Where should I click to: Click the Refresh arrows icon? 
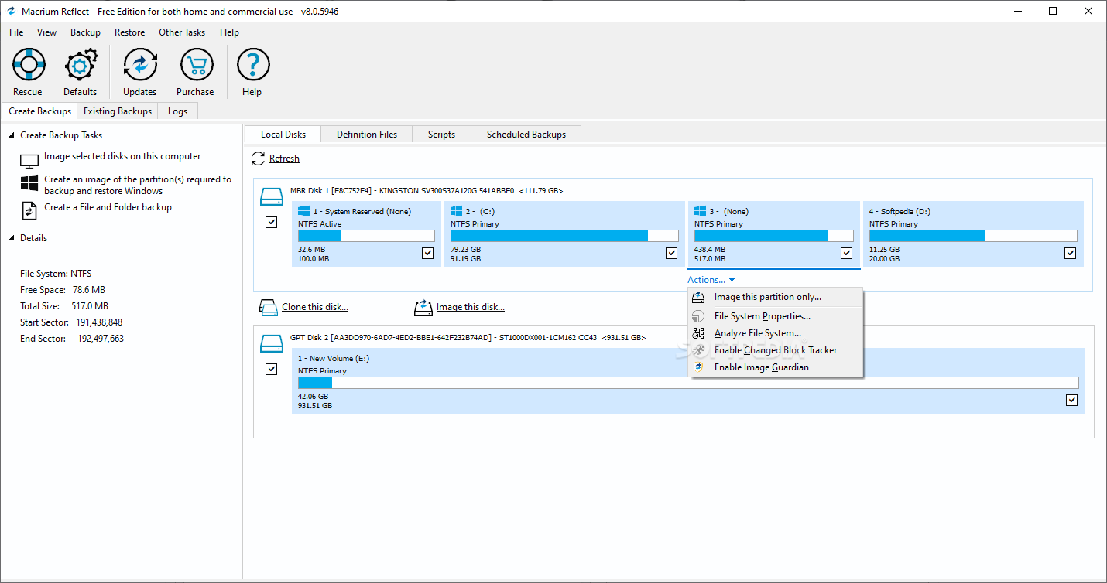259,159
